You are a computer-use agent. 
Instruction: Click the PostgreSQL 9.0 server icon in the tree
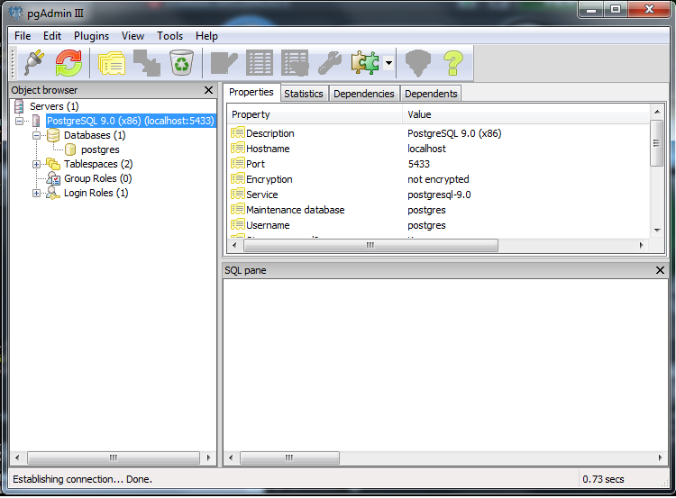pyautogui.click(x=36, y=121)
